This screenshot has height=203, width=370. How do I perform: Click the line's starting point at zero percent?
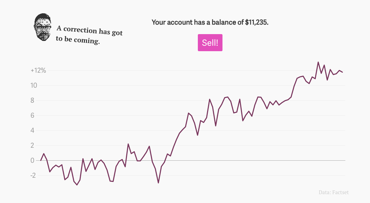[x=41, y=160]
